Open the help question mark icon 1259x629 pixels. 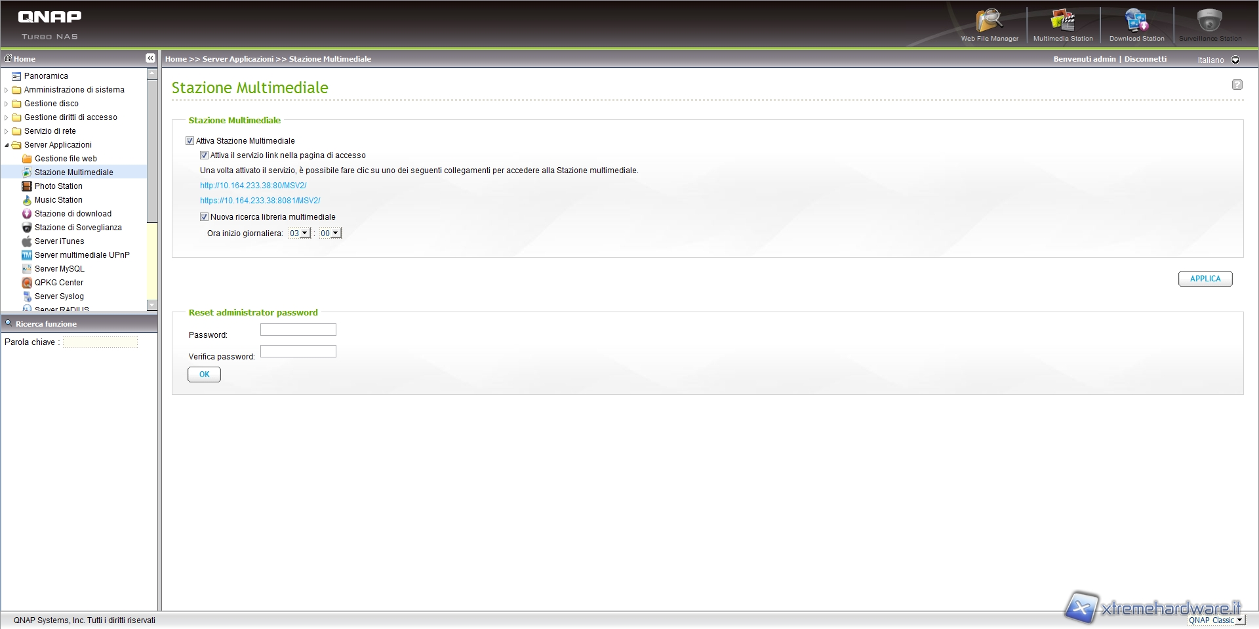(1237, 85)
